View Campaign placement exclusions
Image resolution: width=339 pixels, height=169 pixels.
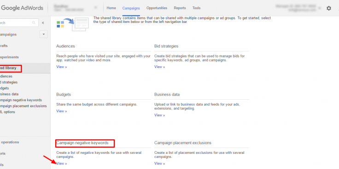[x=159, y=163]
